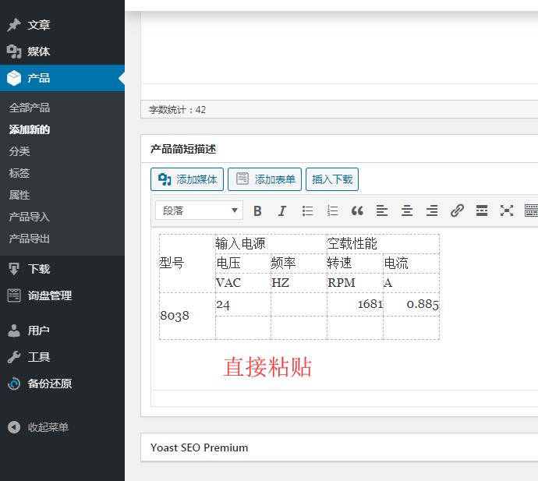Toggle the toolbar kitchen sink
538x481 pixels.
pos(531,210)
